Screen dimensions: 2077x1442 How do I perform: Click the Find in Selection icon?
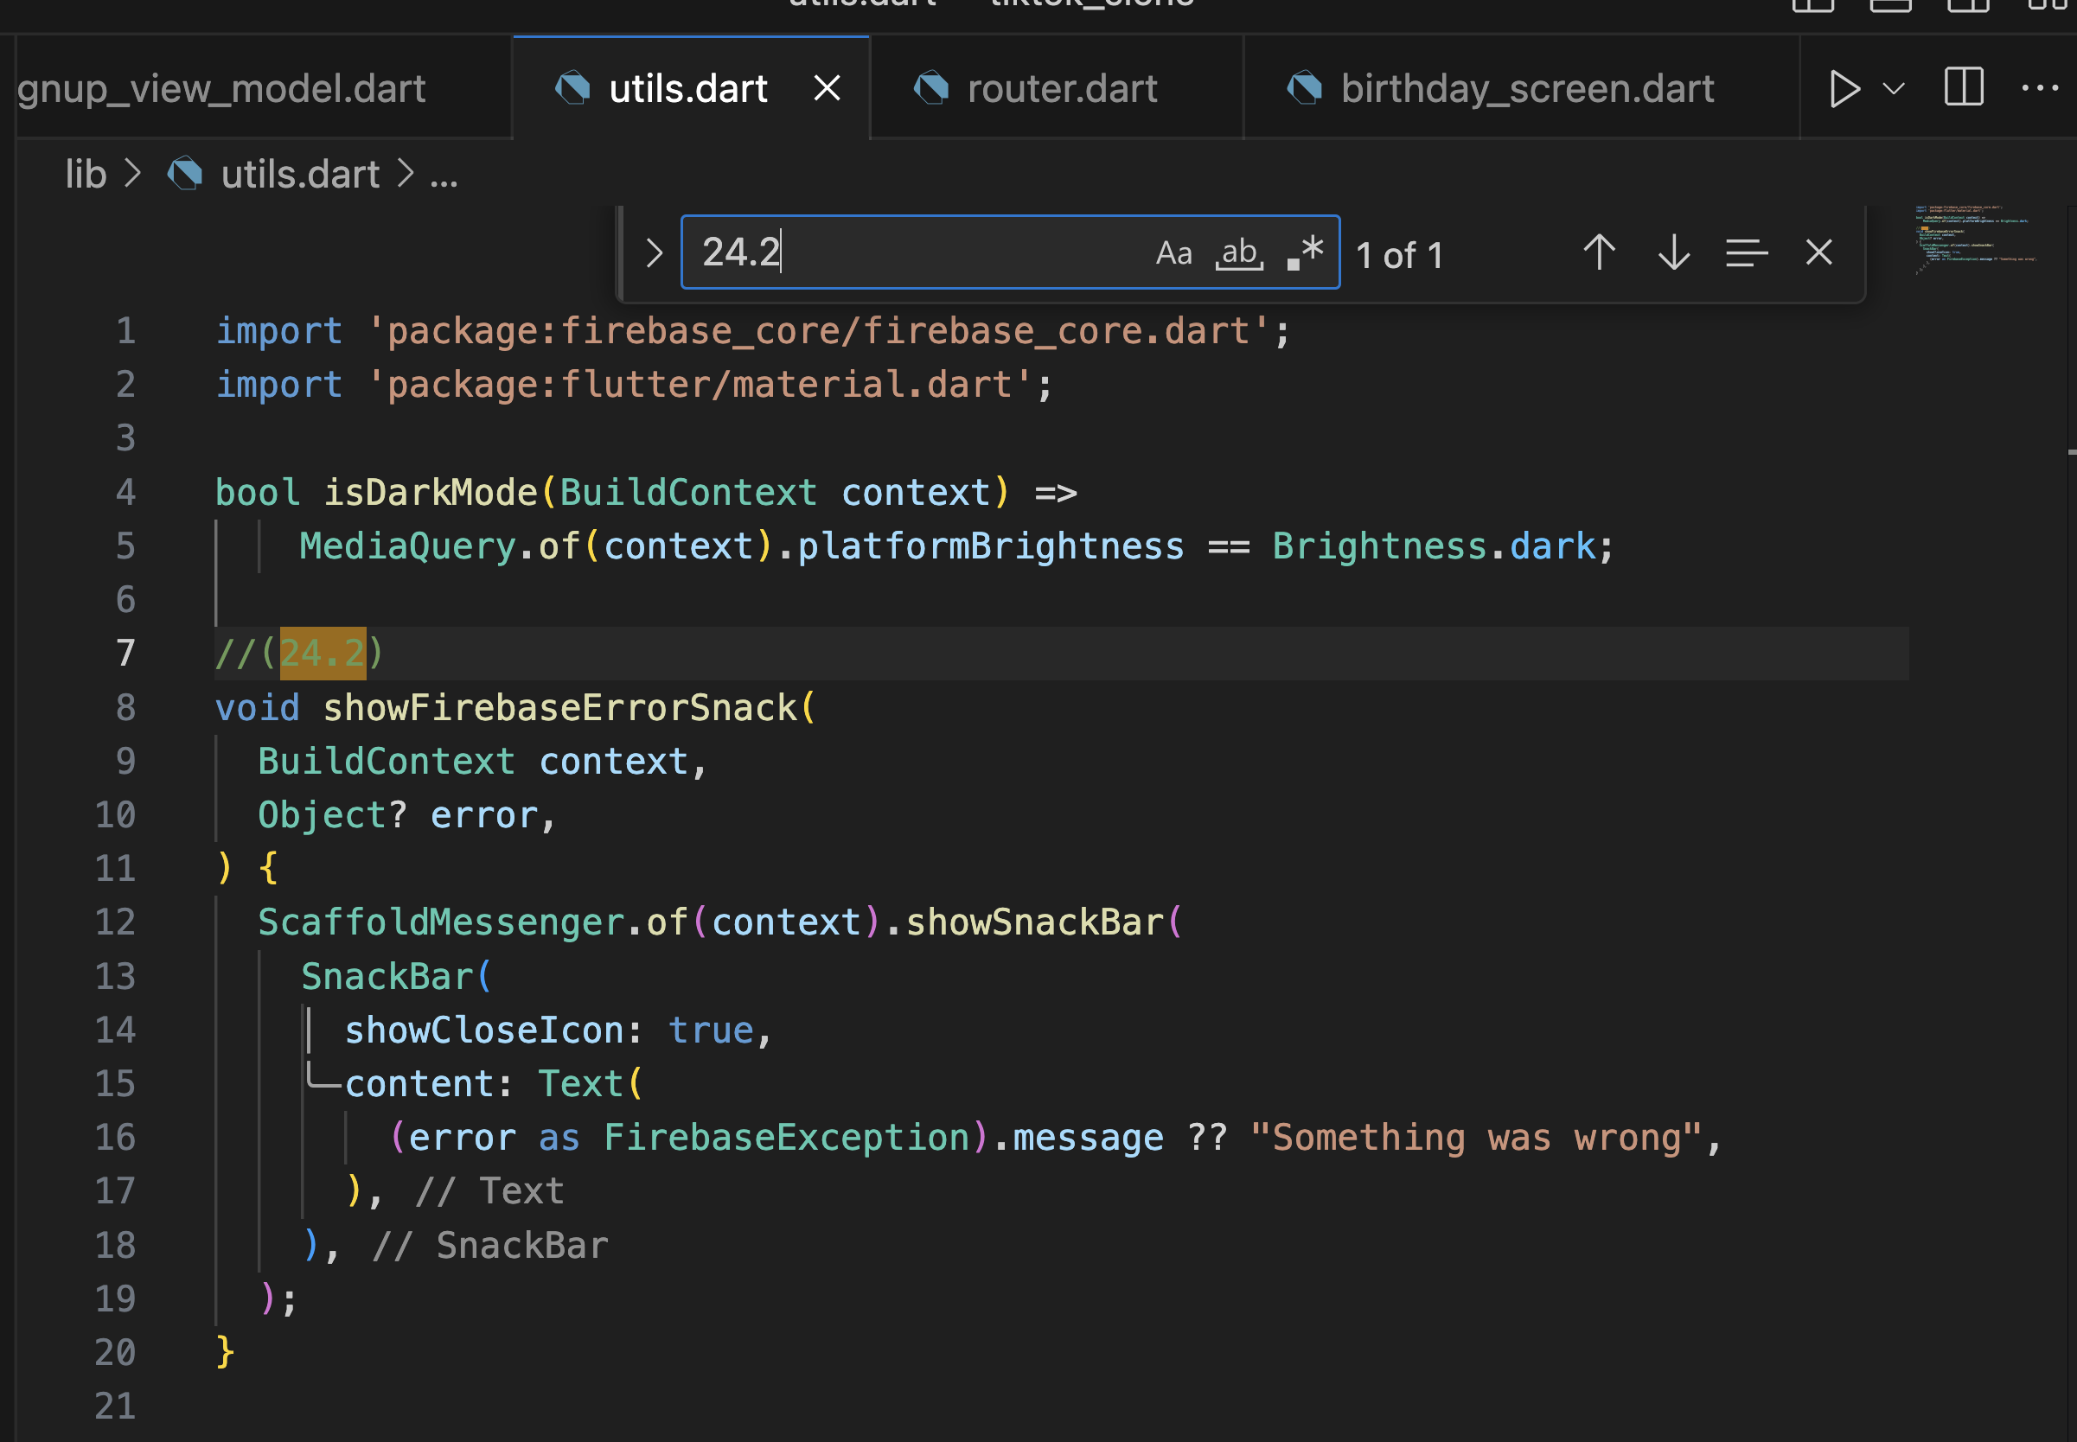click(1747, 253)
